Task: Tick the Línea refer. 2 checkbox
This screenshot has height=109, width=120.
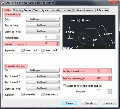Action: 42,94
